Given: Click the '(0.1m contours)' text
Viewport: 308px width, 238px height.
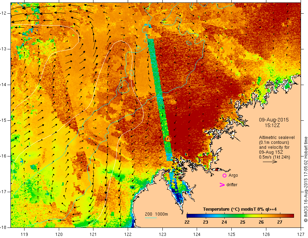Looking at the screenshot, I should point(274,142).
